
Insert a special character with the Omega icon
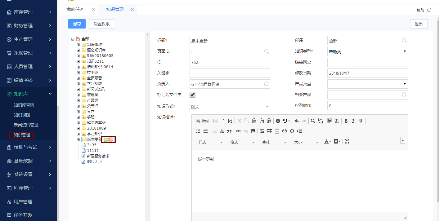[x=292, y=131]
